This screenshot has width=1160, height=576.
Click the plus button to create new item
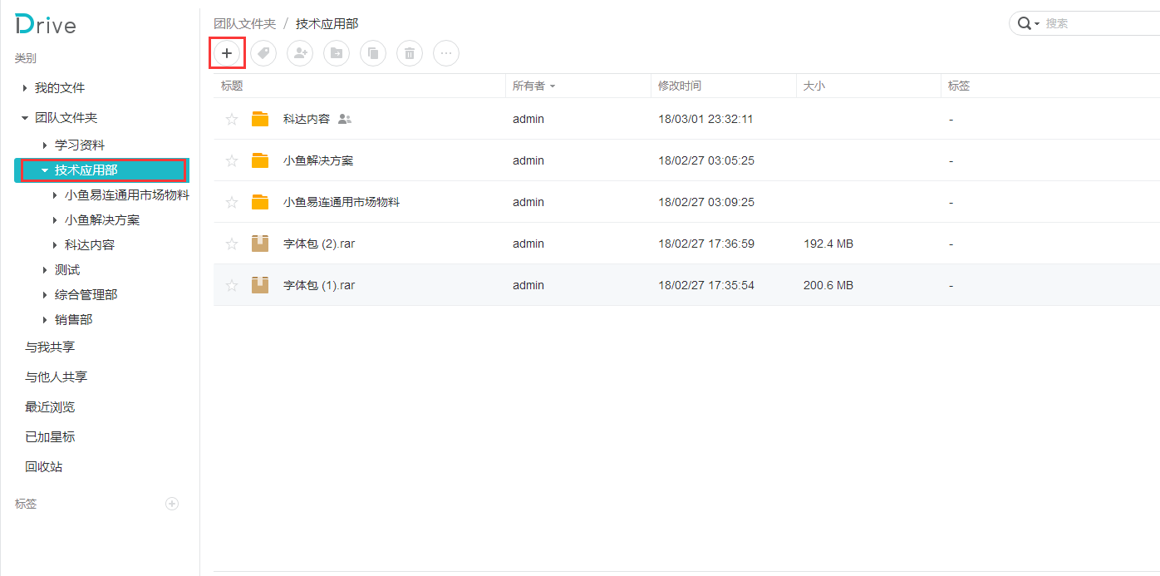point(227,53)
